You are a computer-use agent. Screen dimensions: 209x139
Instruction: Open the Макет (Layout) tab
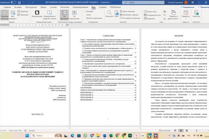tap(43, 7)
